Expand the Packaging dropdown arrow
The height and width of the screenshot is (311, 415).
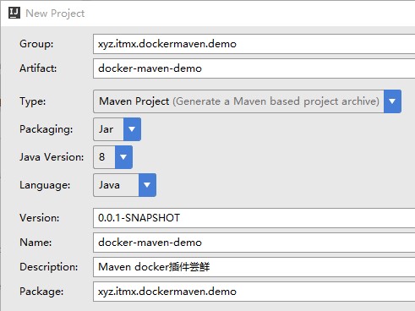tap(132, 129)
